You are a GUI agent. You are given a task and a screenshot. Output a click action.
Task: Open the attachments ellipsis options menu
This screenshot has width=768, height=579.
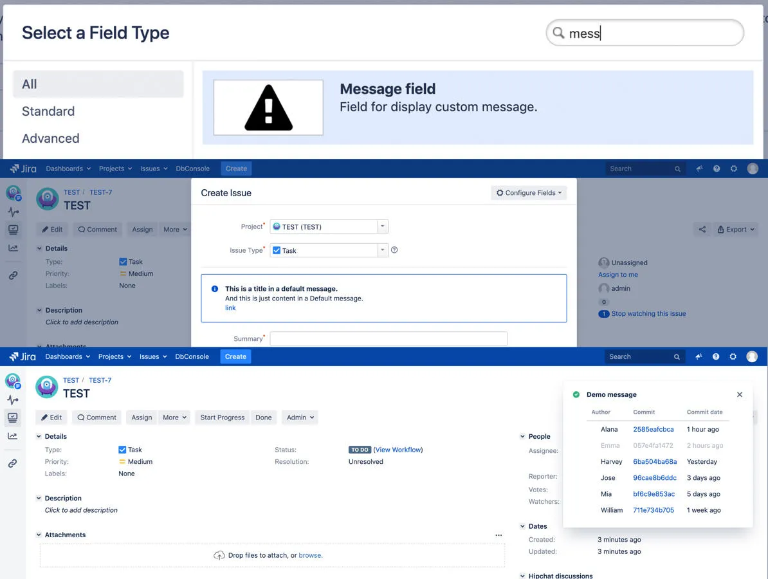pos(498,535)
